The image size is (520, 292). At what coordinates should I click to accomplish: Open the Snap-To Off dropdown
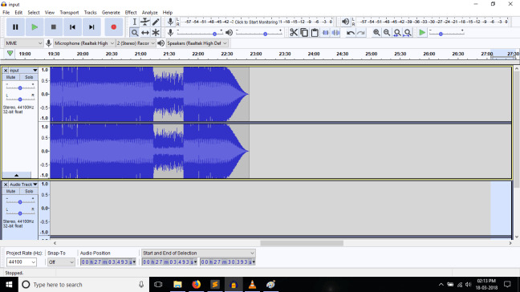point(61,262)
